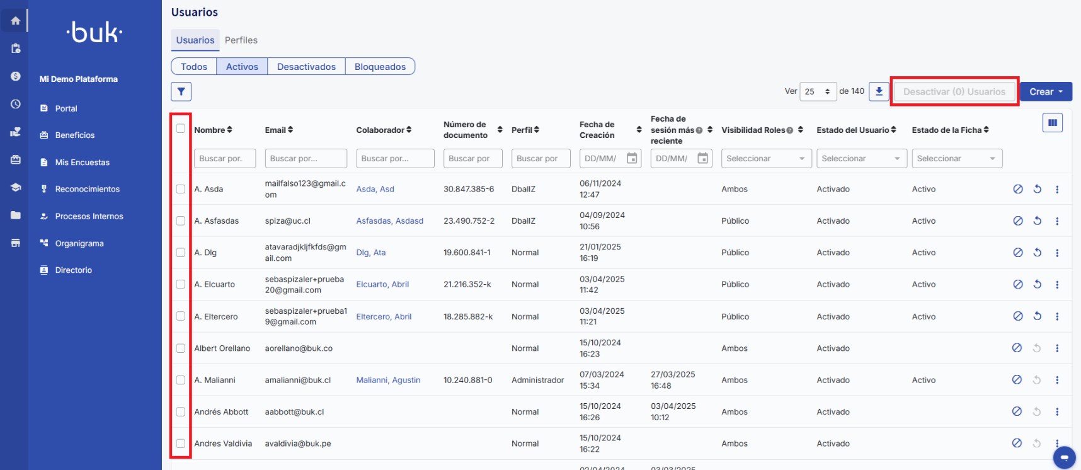Open the Asda, Asd collaborator link
This screenshot has width=1081, height=470.
click(375, 189)
